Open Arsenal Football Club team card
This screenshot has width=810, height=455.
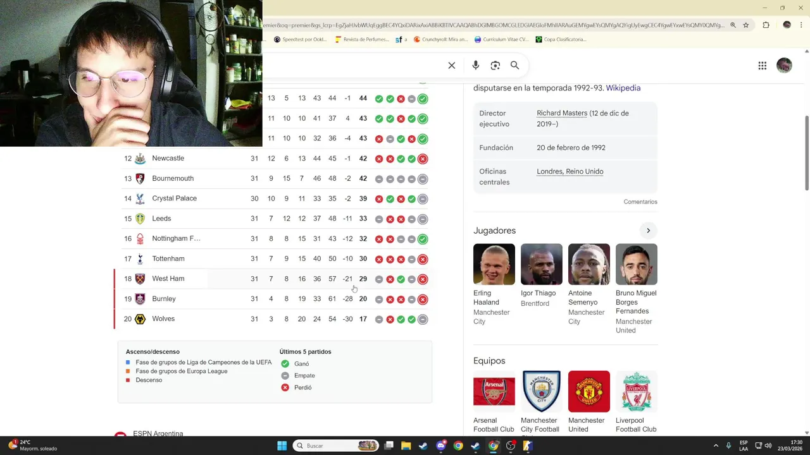click(494, 402)
